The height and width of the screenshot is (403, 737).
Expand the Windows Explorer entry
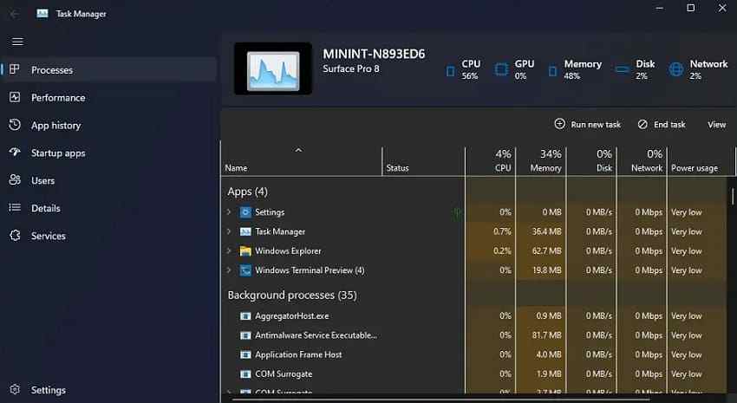[x=229, y=250]
